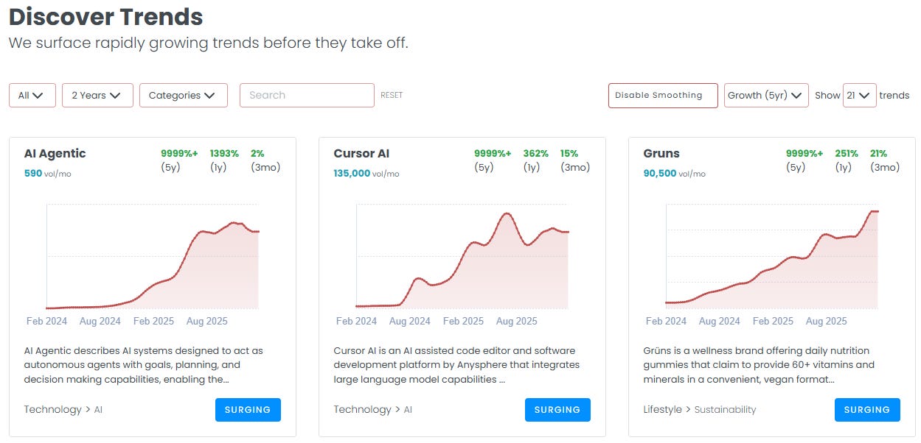Select the AI Agentic trend title
This screenshot has width=921, height=443.
coord(55,153)
